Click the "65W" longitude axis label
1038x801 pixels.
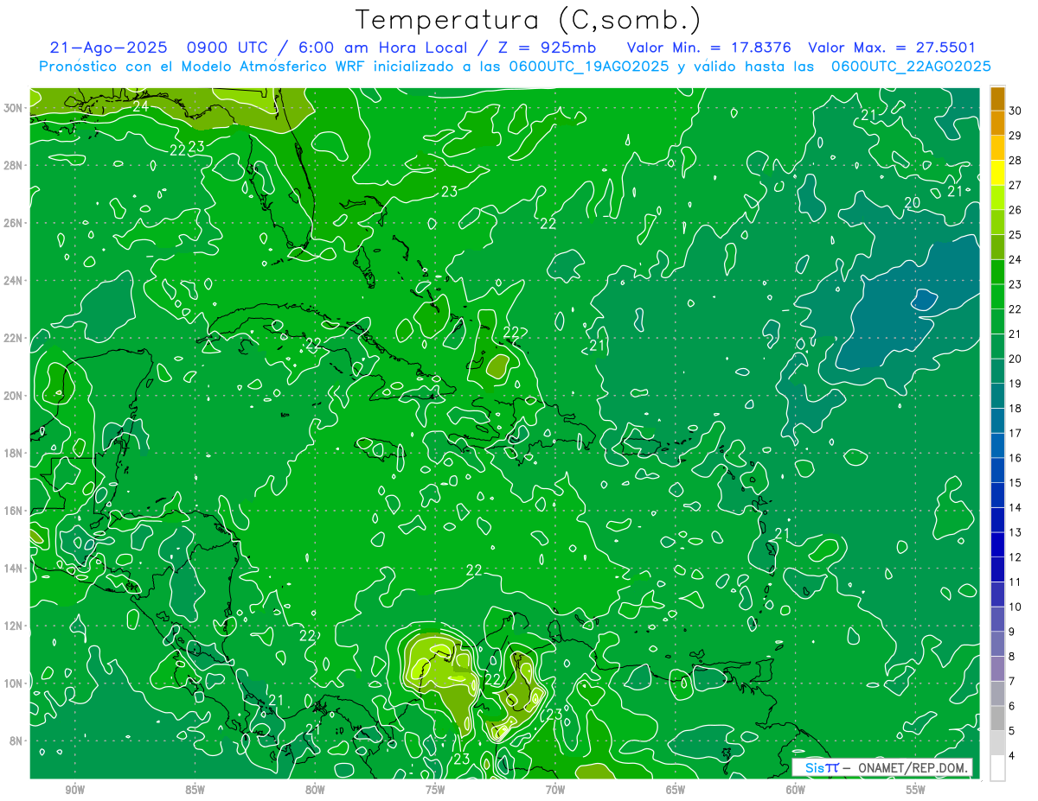pos(676,790)
